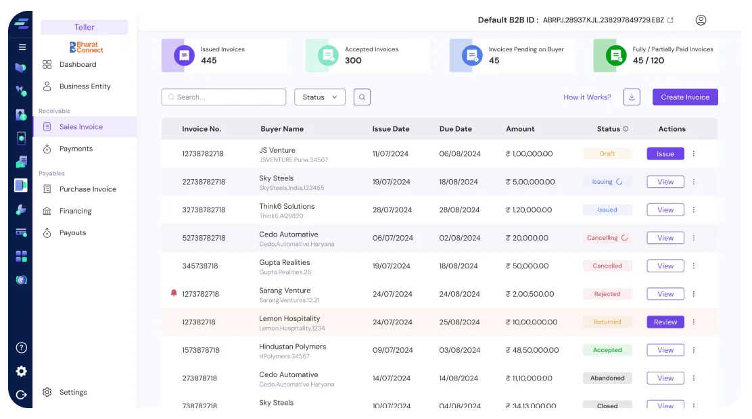Open the How it Works? link
Viewport: 752px width, 419px height.
point(587,97)
